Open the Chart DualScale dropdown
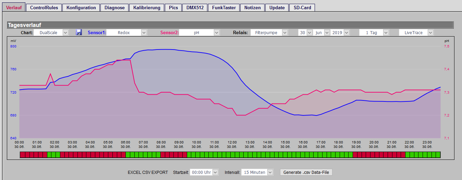This screenshot has height=180, width=462. [51, 32]
